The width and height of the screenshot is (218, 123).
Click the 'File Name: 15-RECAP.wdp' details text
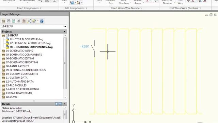click(17, 111)
